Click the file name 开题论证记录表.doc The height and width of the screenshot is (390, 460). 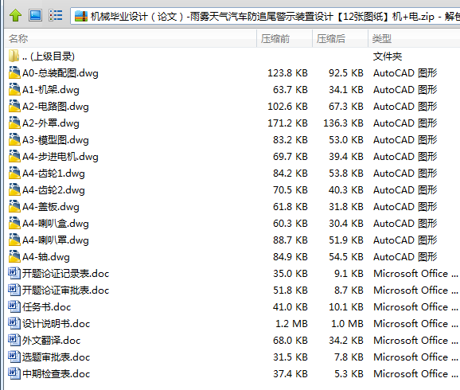[66, 274]
